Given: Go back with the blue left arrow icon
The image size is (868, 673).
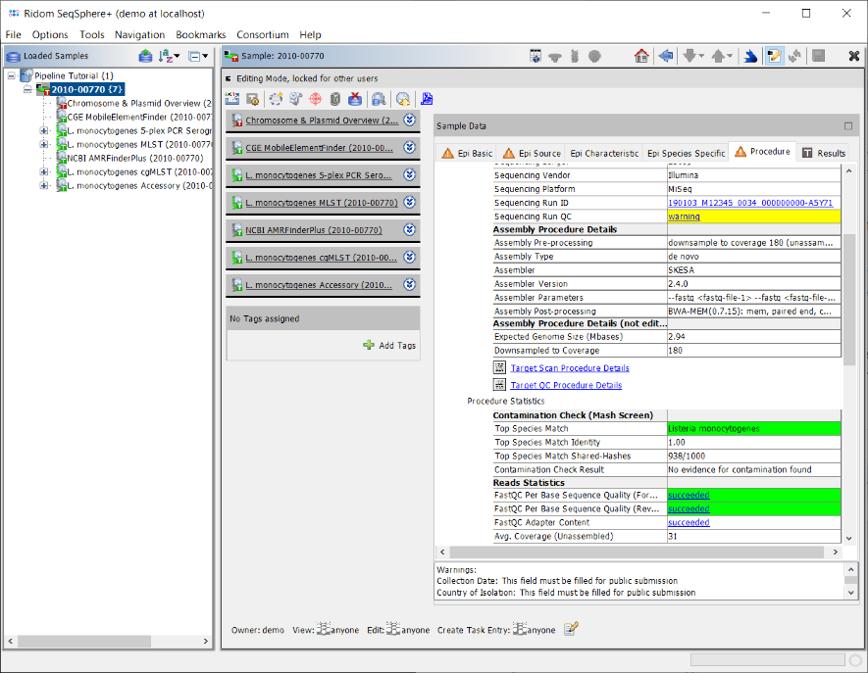Looking at the screenshot, I should [666, 56].
